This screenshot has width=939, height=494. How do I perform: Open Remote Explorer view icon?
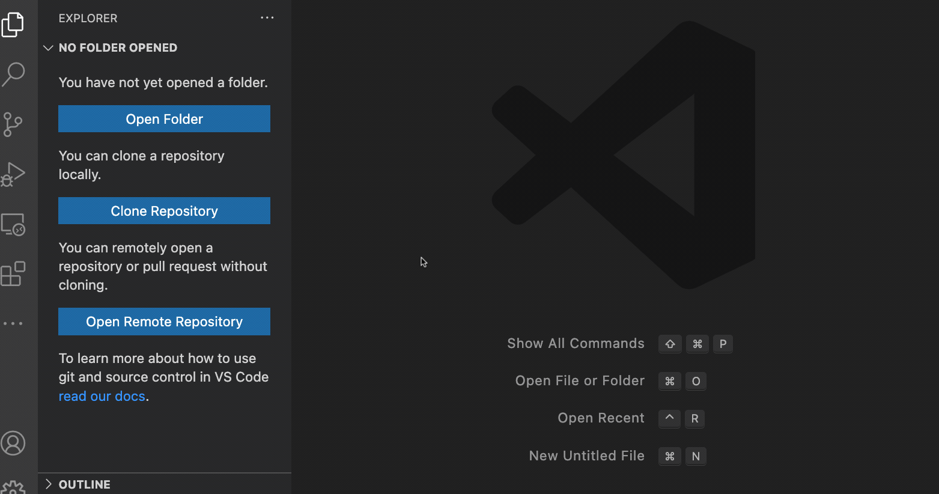[13, 224]
